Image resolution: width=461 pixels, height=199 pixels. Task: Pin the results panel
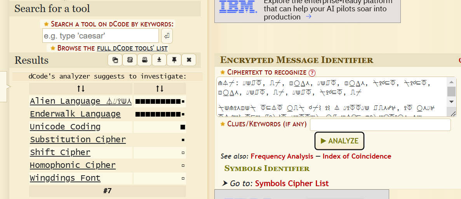[x=174, y=60]
